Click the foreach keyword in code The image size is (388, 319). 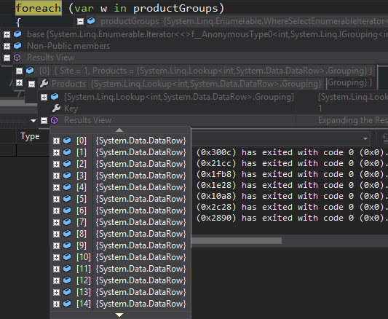coord(39,8)
